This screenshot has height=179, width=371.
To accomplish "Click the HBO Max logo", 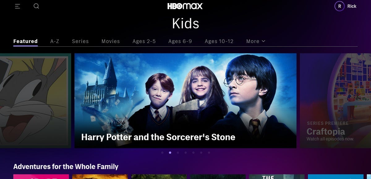I will (x=185, y=6).
